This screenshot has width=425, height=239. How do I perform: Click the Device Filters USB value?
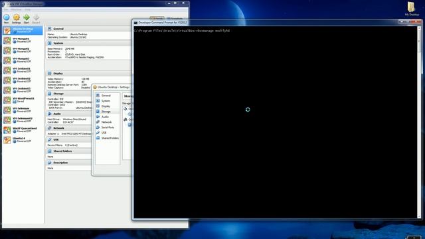[x=71, y=145]
